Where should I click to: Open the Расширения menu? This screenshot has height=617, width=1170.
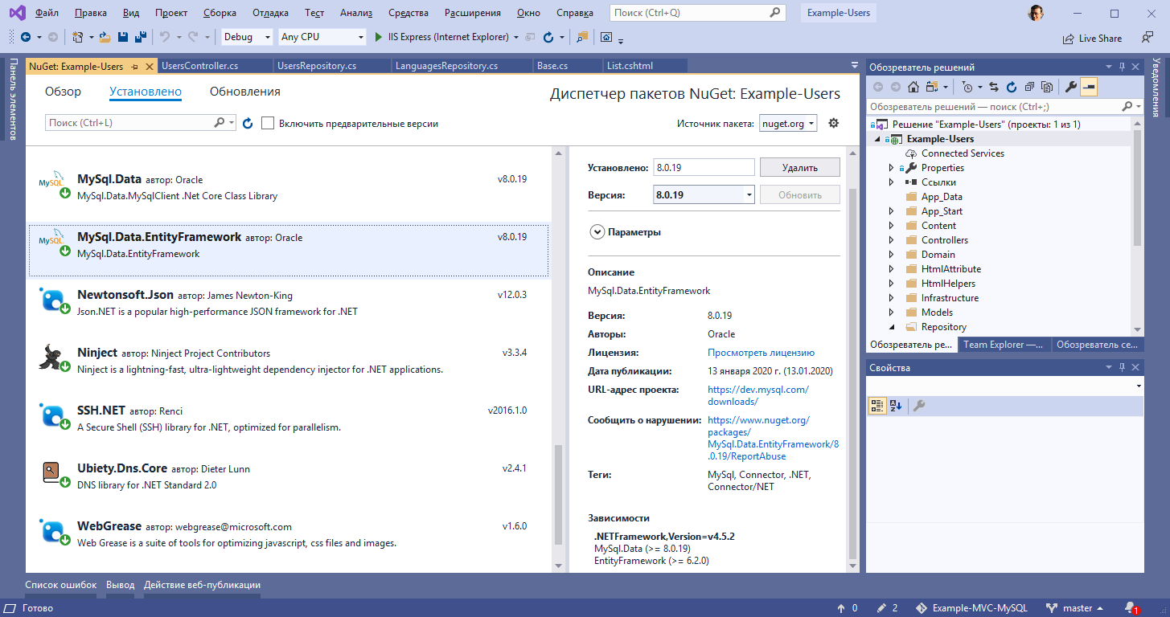click(474, 13)
